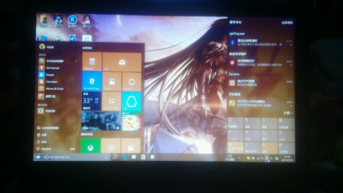343x193 pixels.
Task: Open the Cortana tile
Action: pos(131,82)
